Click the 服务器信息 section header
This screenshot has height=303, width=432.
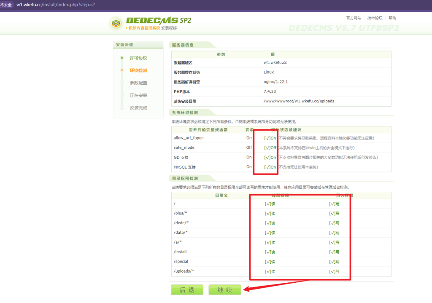[183, 45]
